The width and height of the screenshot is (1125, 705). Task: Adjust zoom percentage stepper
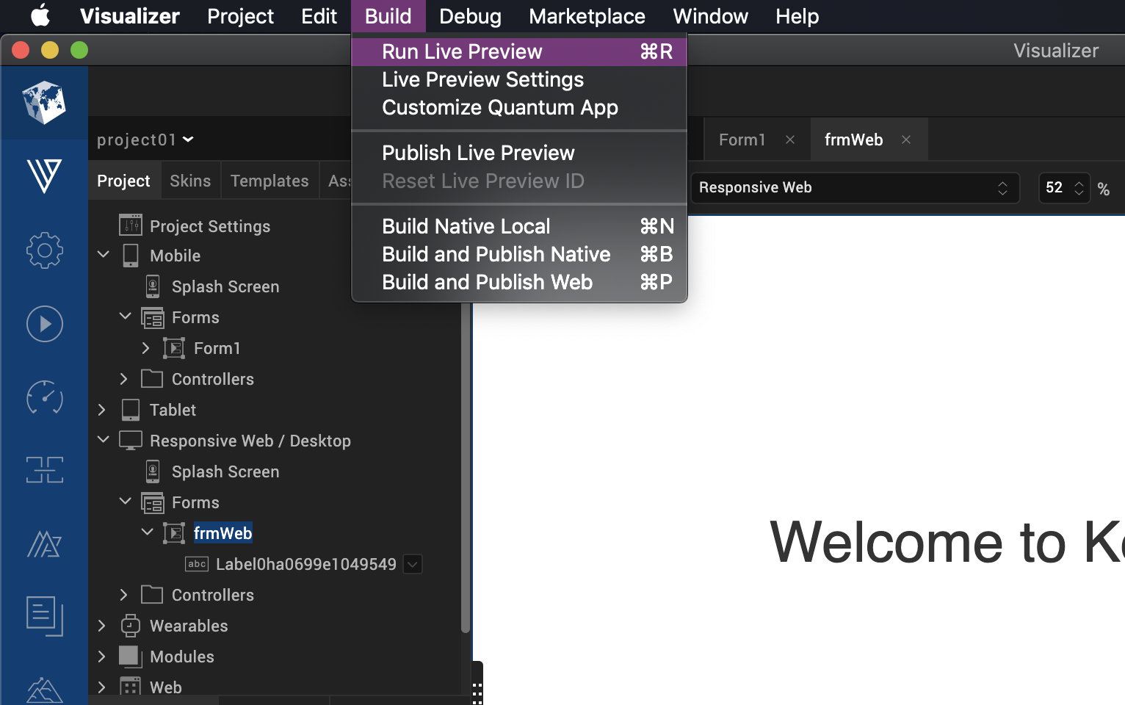[1079, 188]
